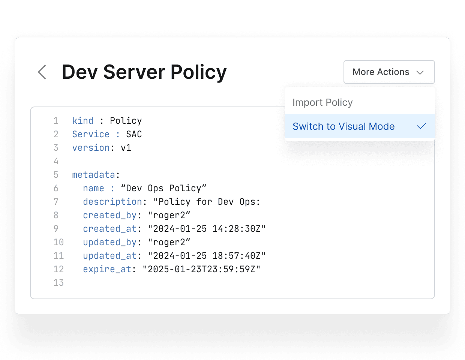Click the 'metadata:' key on line 5

point(94,175)
